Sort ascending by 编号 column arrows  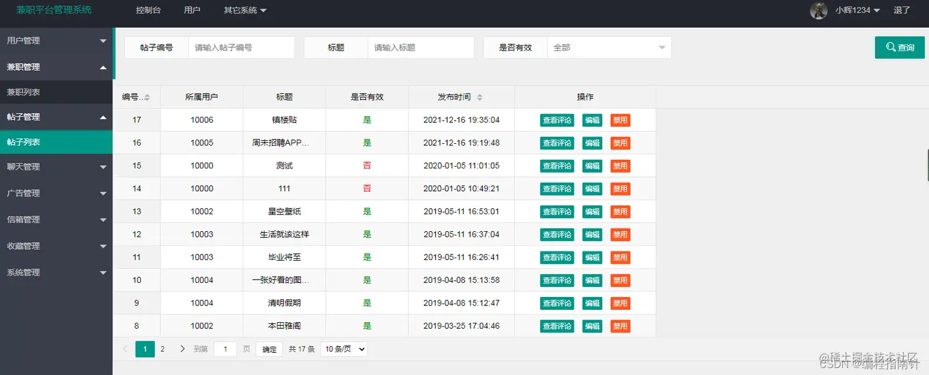pos(147,95)
